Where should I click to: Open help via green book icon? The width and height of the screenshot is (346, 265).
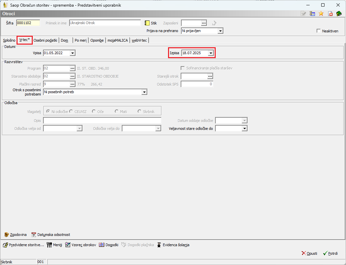pyautogui.click(x=339, y=14)
